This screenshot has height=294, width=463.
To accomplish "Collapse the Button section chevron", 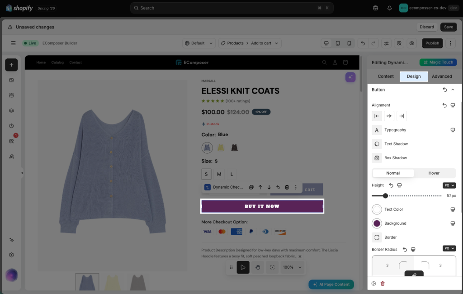I will click(x=453, y=90).
